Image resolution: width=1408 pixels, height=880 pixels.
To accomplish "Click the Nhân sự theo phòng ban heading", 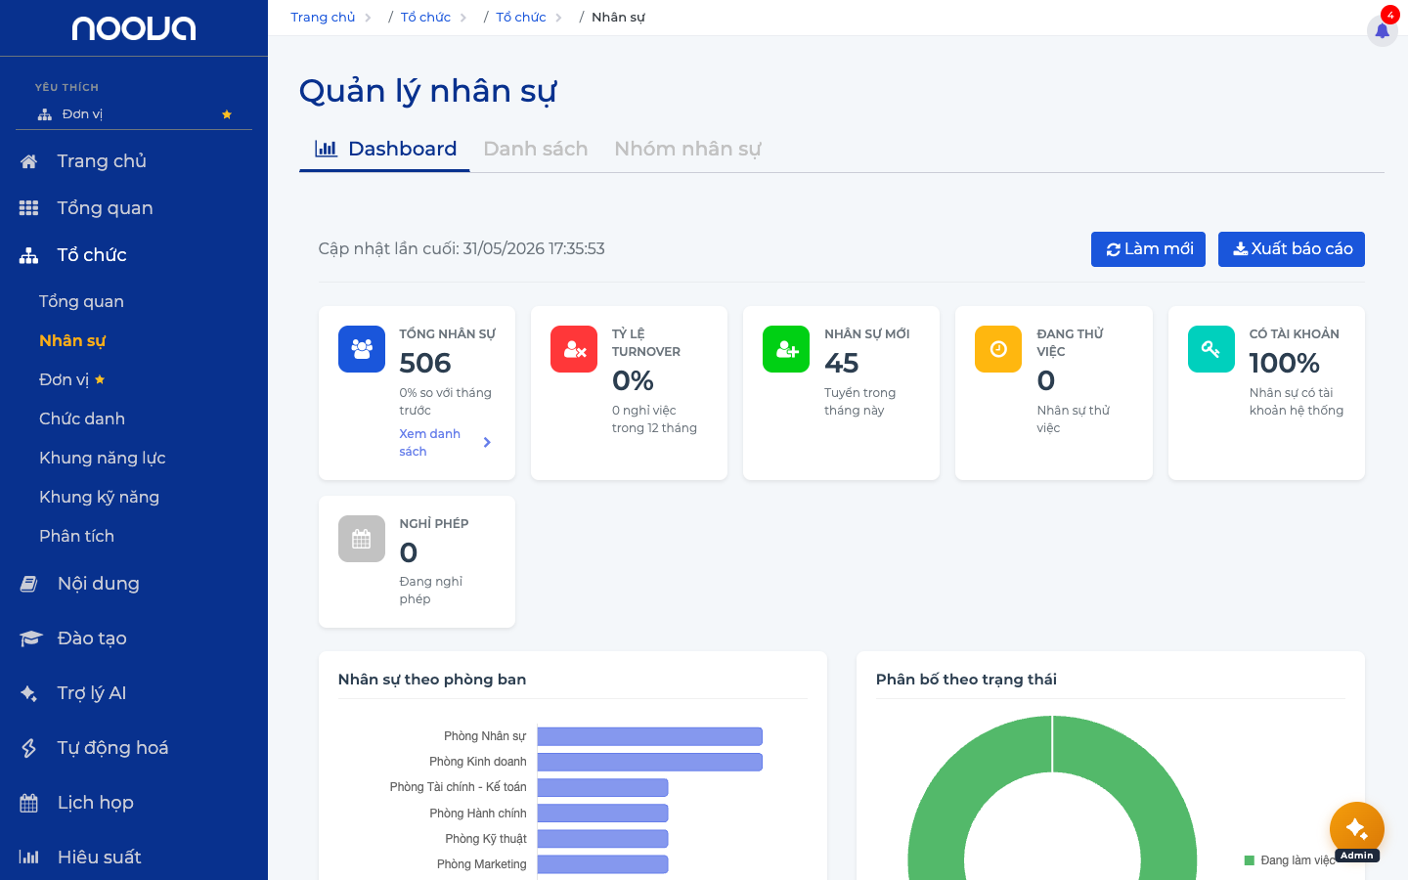I will pyautogui.click(x=432, y=680).
